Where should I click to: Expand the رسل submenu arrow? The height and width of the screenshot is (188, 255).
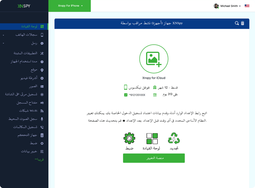(3, 43)
